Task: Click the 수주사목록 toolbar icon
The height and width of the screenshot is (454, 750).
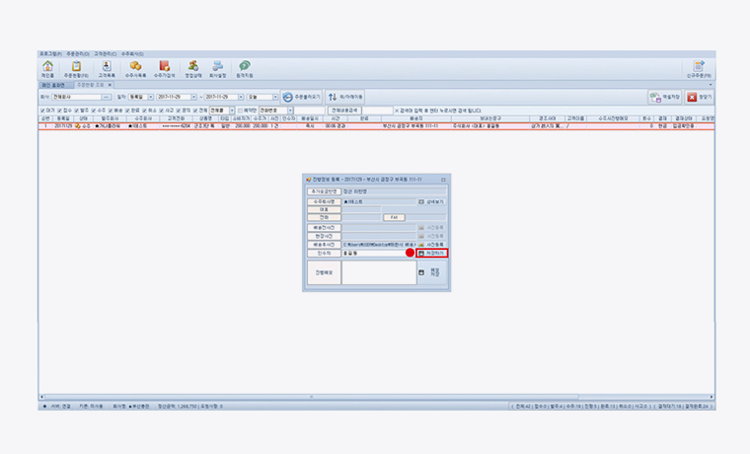Action: 135,68
